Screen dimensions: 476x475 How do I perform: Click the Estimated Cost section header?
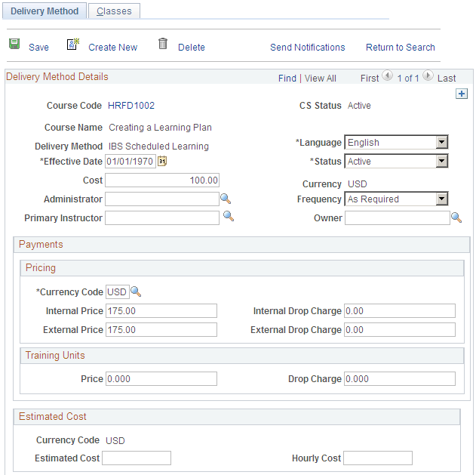(x=237, y=417)
